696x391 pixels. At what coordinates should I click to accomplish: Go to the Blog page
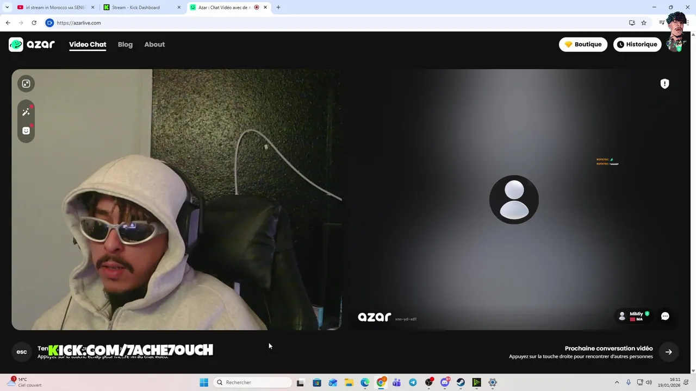[125, 45]
